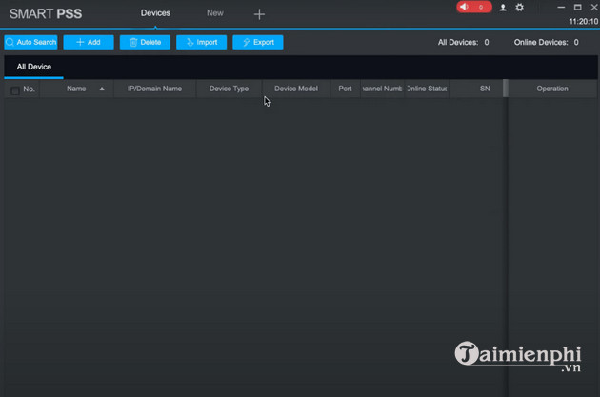Tick the select-all checkbox in table header
The height and width of the screenshot is (397, 600).
pos(14,90)
